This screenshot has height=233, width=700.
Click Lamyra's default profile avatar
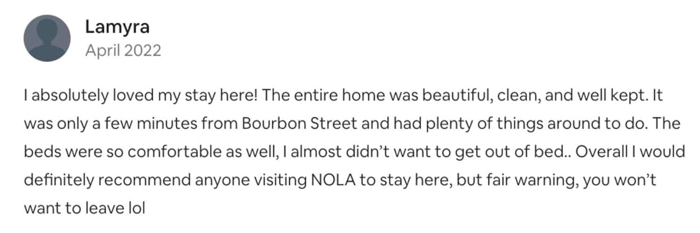point(47,38)
